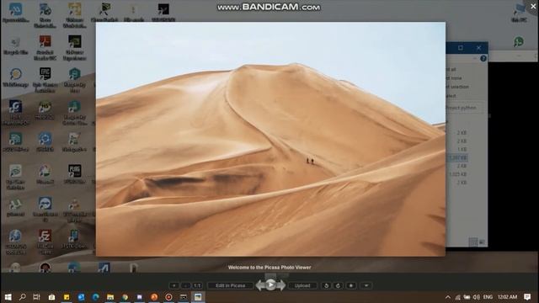Click Edit in Picasa button
The width and height of the screenshot is (539, 303).
[230, 285]
